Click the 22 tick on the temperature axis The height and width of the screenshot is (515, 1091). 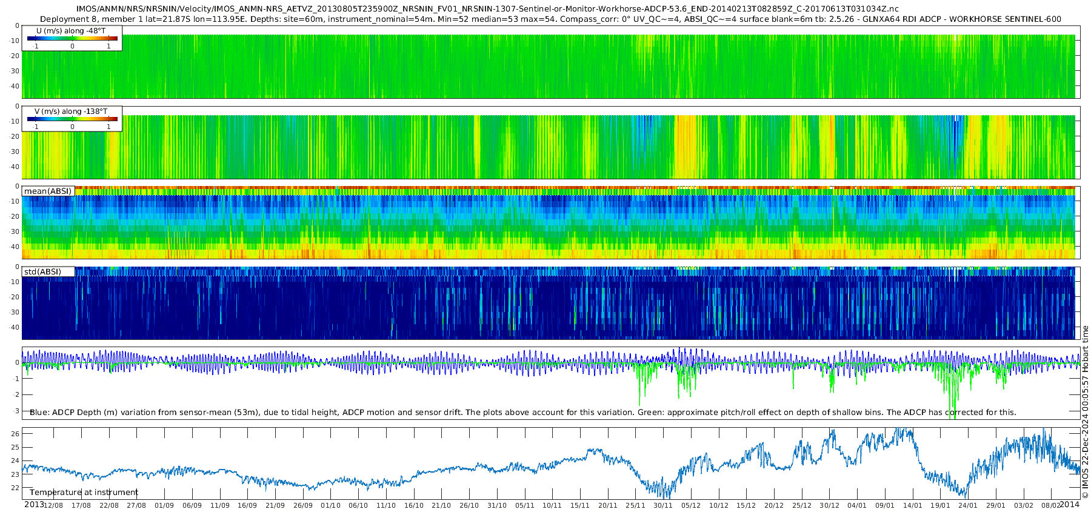[16, 488]
